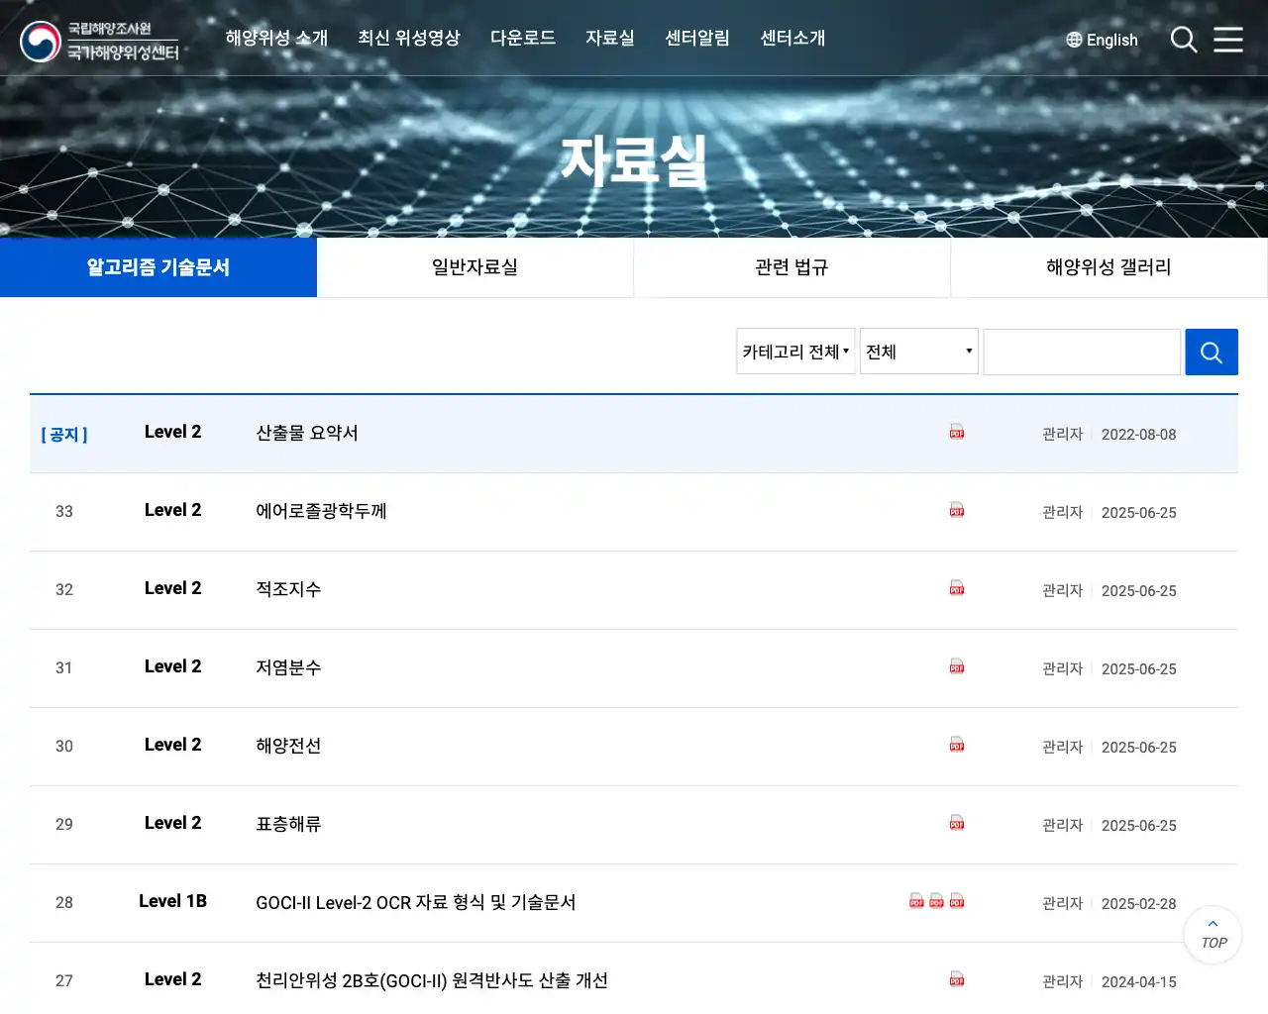Open the 다운로드 menu
The width and height of the screenshot is (1268, 1014).
click(x=522, y=38)
